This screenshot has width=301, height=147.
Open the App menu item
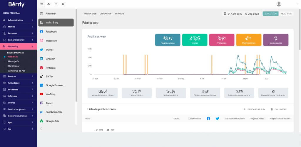(x=19, y=122)
